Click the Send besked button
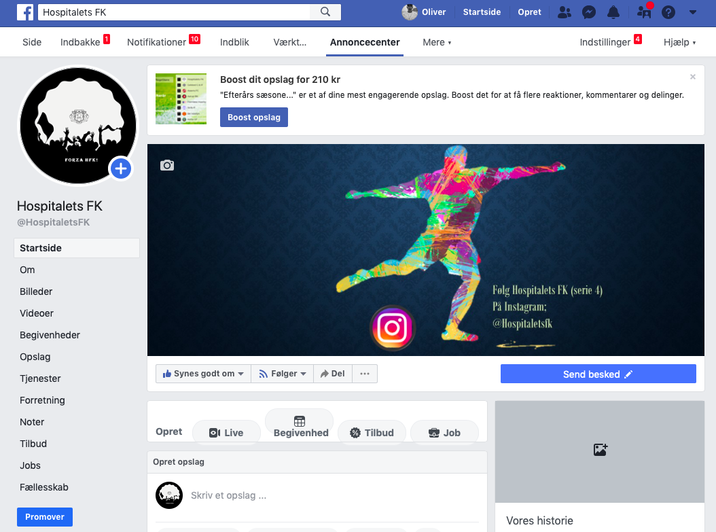The width and height of the screenshot is (716, 532). tap(598, 374)
